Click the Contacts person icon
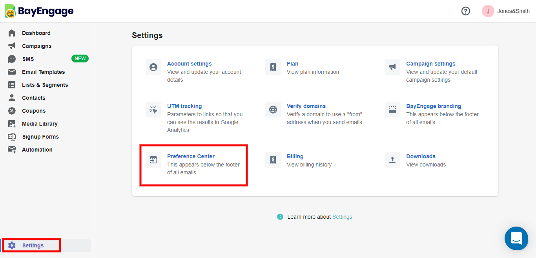Screen dimensions: 536x258 12,98
